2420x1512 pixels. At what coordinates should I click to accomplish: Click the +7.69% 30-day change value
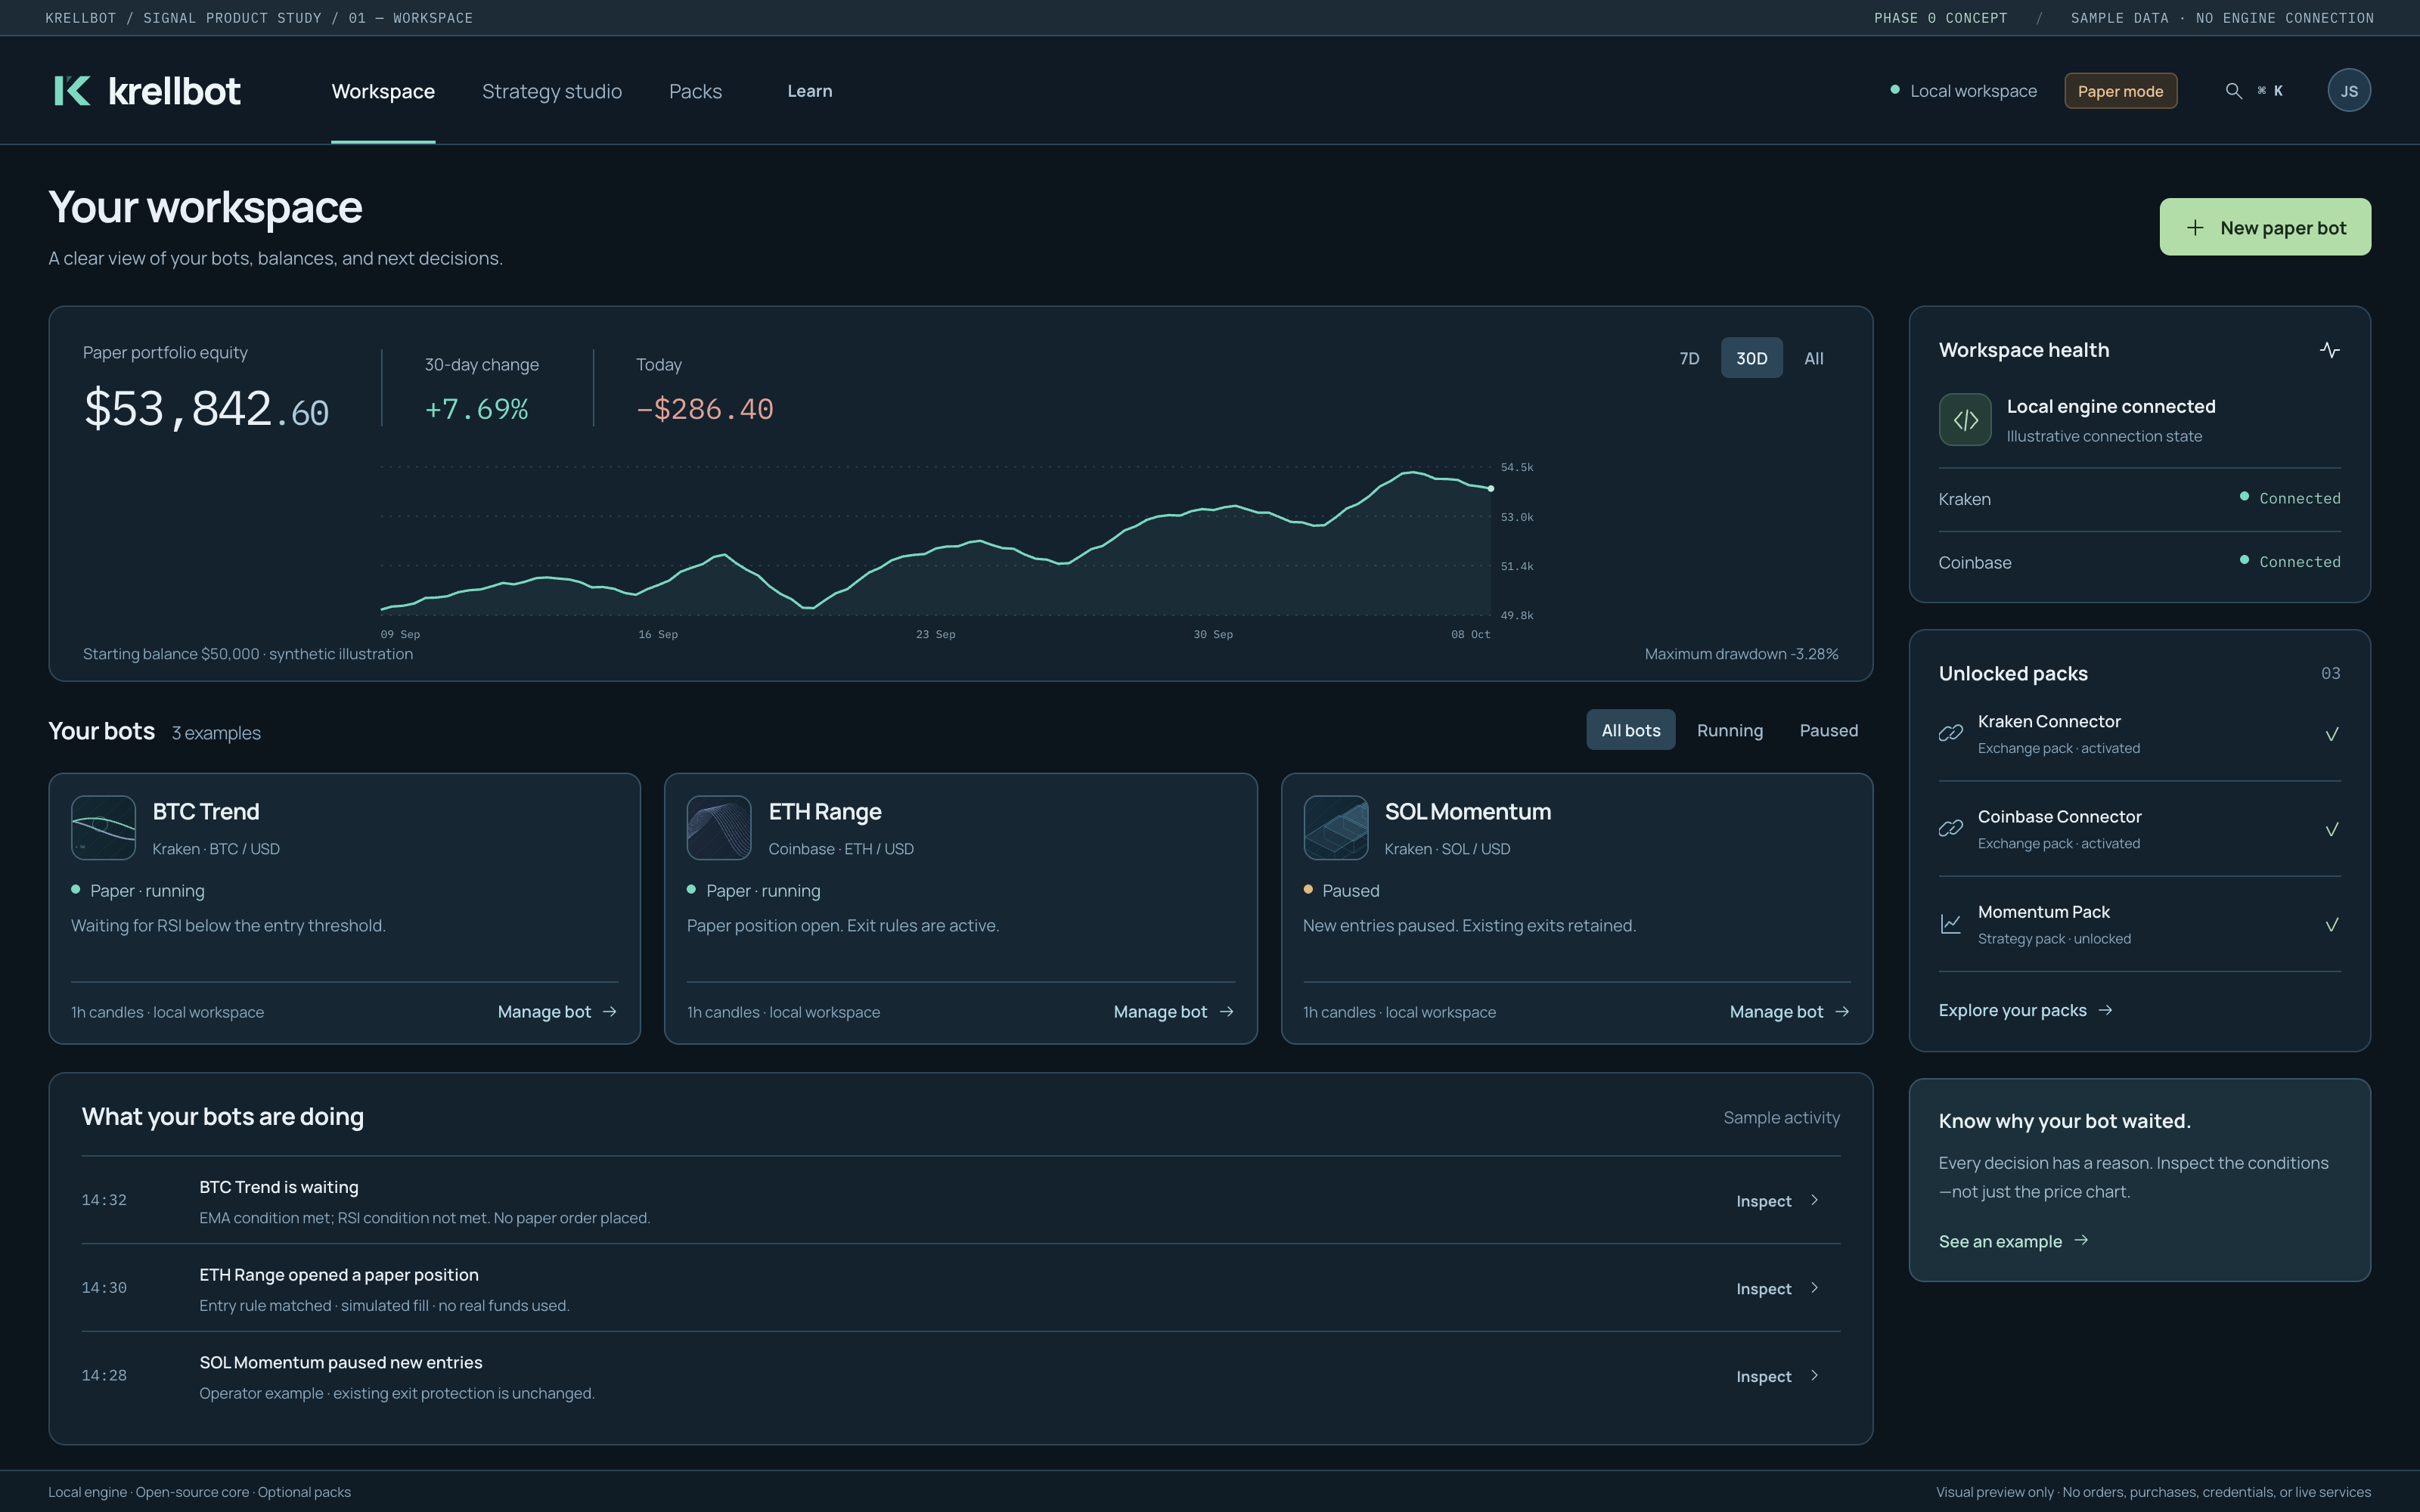point(477,409)
